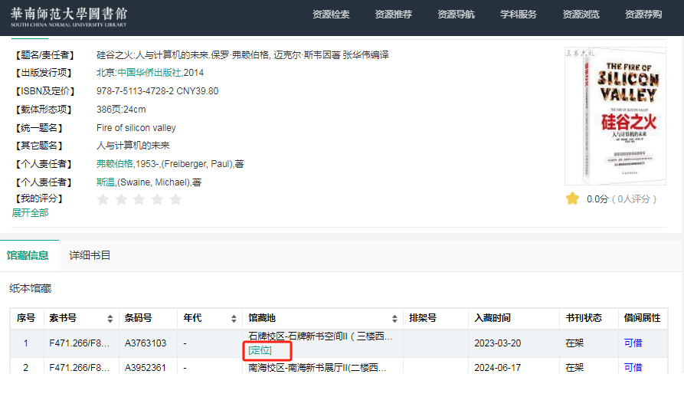Go to 资源荐购 in top navigation
Viewport: 684px width, 397px height.
[643, 15]
